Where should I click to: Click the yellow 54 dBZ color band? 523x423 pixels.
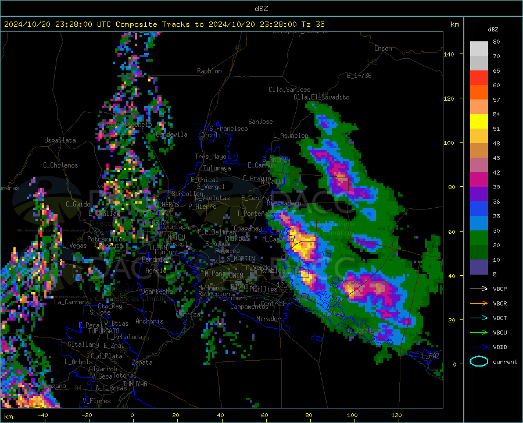(479, 122)
